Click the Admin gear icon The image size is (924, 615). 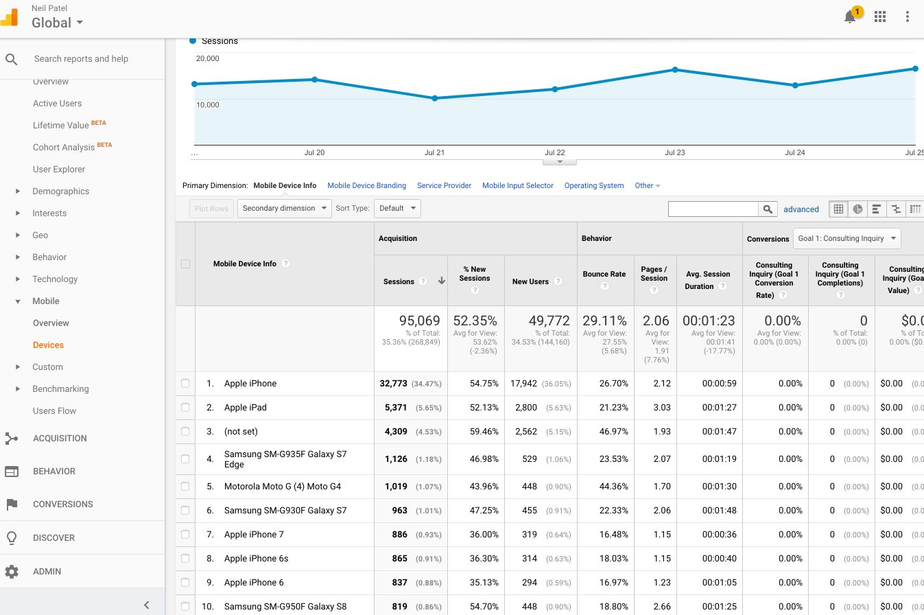pyautogui.click(x=11, y=571)
